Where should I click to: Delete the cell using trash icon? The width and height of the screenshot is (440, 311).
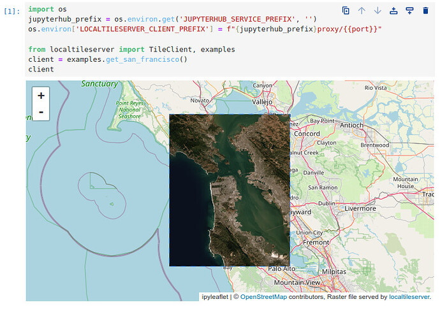coord(425,10)
